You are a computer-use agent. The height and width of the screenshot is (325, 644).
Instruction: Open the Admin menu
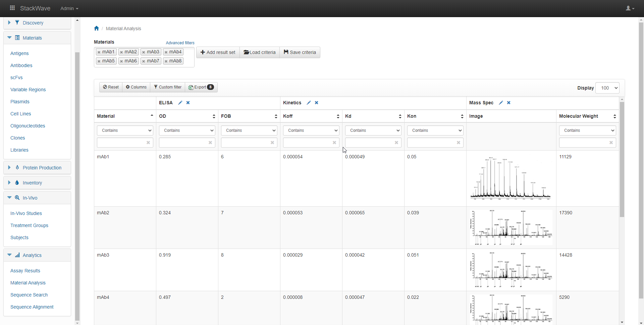click(69, 8)
